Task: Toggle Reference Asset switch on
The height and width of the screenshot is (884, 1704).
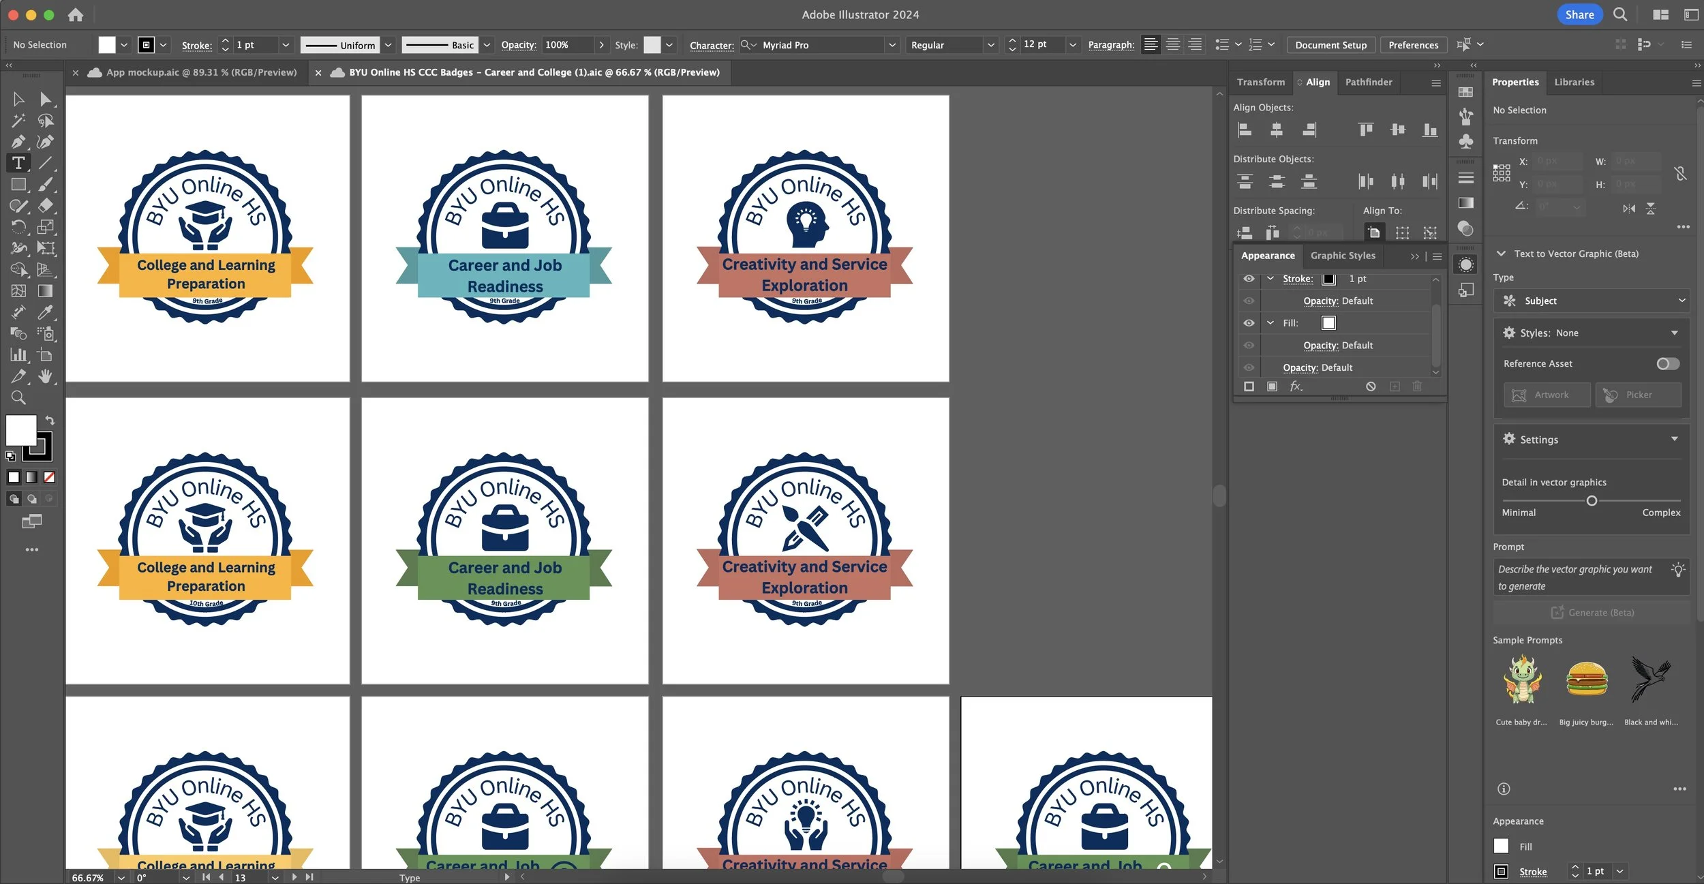Action: point(1668,364)
